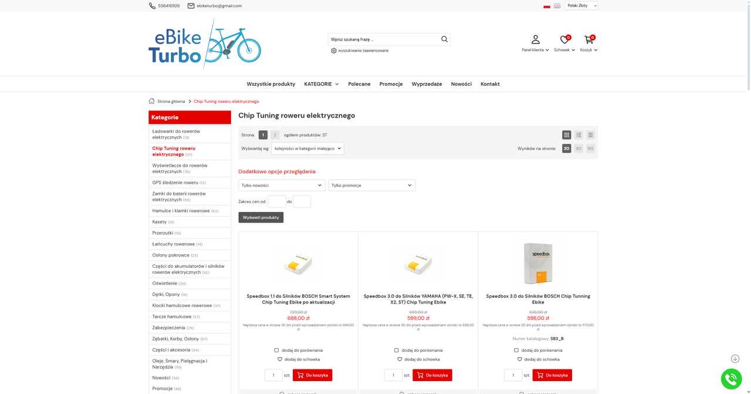Click the search magnifier icon
Screen dimensions: 751x394
444,39
